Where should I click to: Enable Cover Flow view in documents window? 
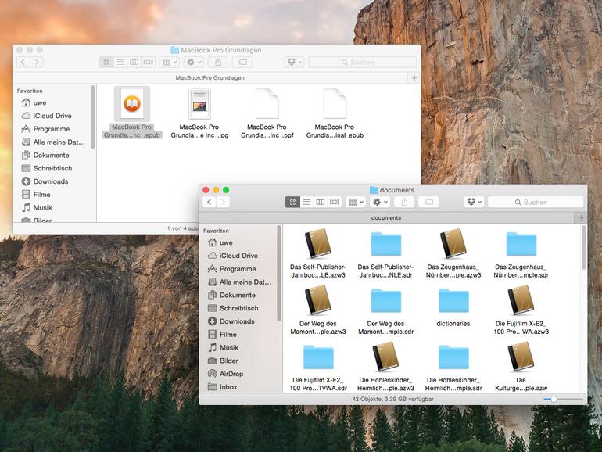click(x=335, y=202)
